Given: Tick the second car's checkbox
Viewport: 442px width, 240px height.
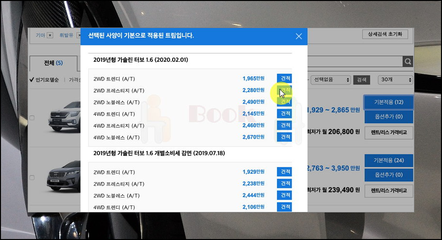Looking at the screenshot, I should (x=32, y=178).
